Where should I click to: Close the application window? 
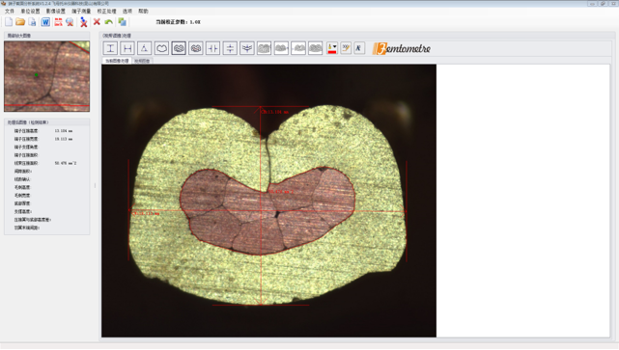(613, 3)
